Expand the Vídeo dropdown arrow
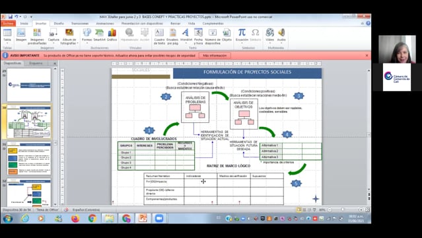This screenshot has height=238, width=422. tap(269, 43)
